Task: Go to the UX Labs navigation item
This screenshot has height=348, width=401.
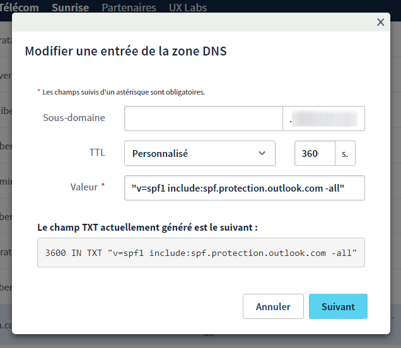Action: pyautogui.click(x=188, y=8)
